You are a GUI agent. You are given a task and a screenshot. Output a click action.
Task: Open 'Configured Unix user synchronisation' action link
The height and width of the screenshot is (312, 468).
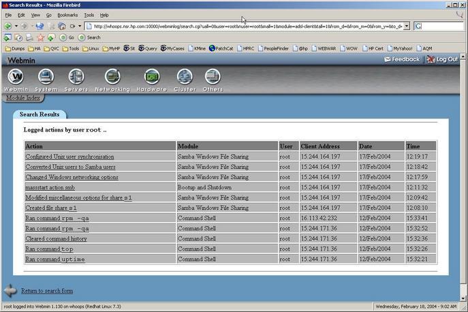tap(69, 157)
